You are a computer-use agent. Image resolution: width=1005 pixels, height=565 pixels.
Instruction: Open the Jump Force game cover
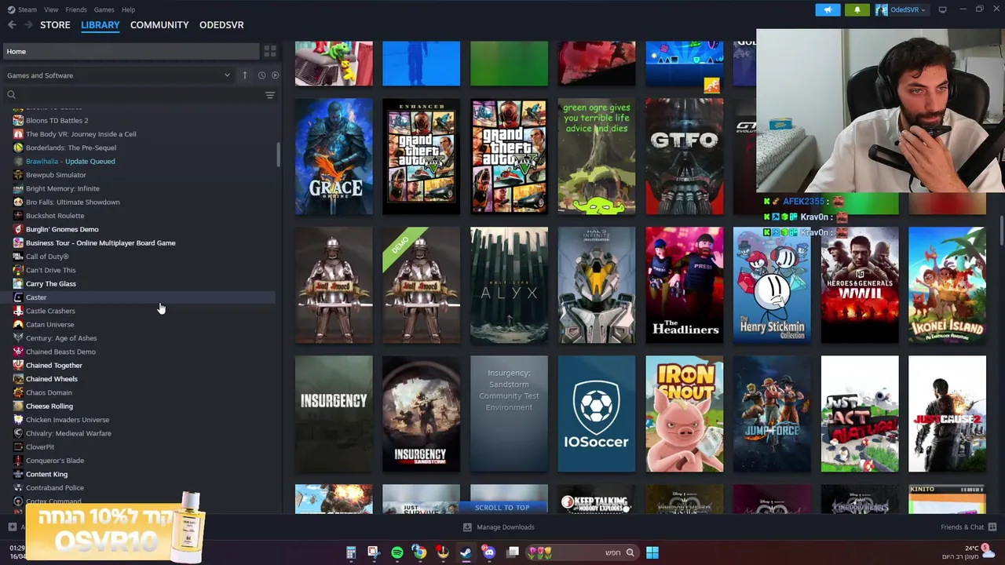coord(772,414)
